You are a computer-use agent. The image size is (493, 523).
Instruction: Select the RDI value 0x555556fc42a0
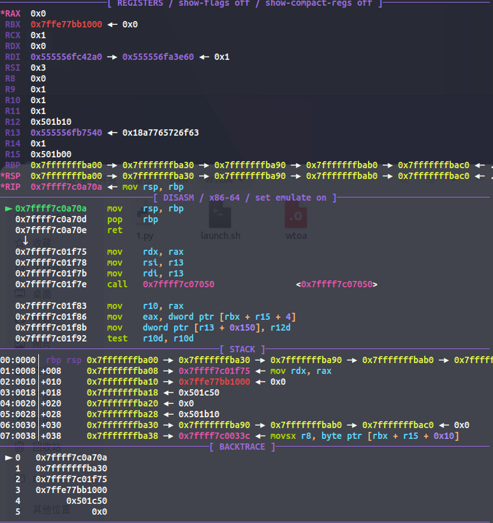tap(66, 57)
